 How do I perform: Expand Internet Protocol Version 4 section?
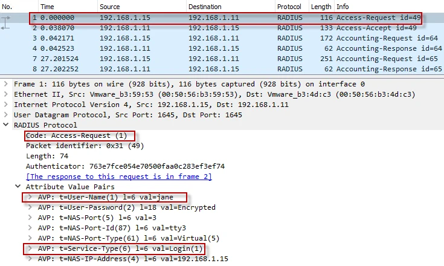coord(7,105)
